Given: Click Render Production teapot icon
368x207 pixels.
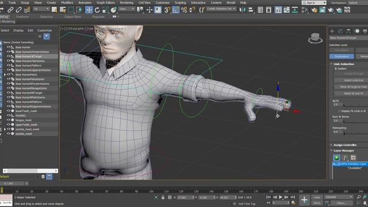Looking at the screenshot, I should pyautogui.click(x=331, y=10).
